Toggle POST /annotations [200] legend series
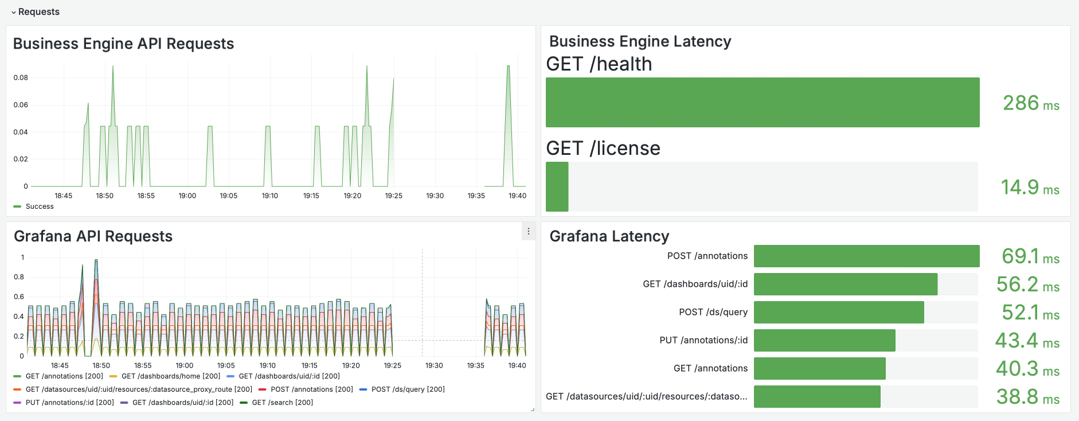The image size is (1079, 421). tap(312, 389)
